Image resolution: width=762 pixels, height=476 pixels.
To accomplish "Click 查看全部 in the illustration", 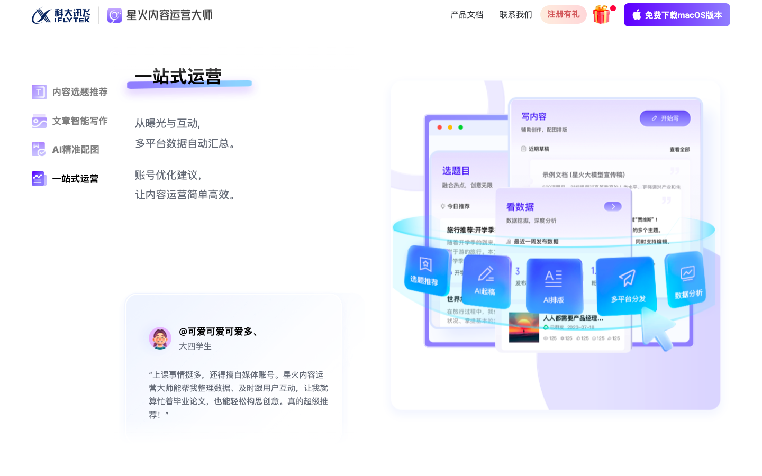I will coord(679,150).
